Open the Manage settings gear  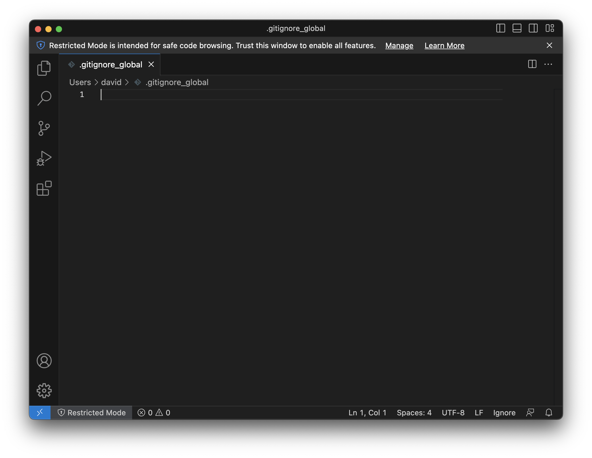(x=44, y=390)
